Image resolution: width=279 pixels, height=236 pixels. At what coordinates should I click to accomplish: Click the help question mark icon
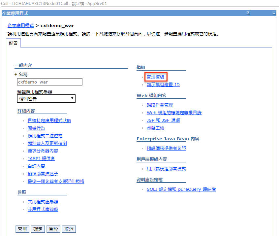(x=248, y=13)
